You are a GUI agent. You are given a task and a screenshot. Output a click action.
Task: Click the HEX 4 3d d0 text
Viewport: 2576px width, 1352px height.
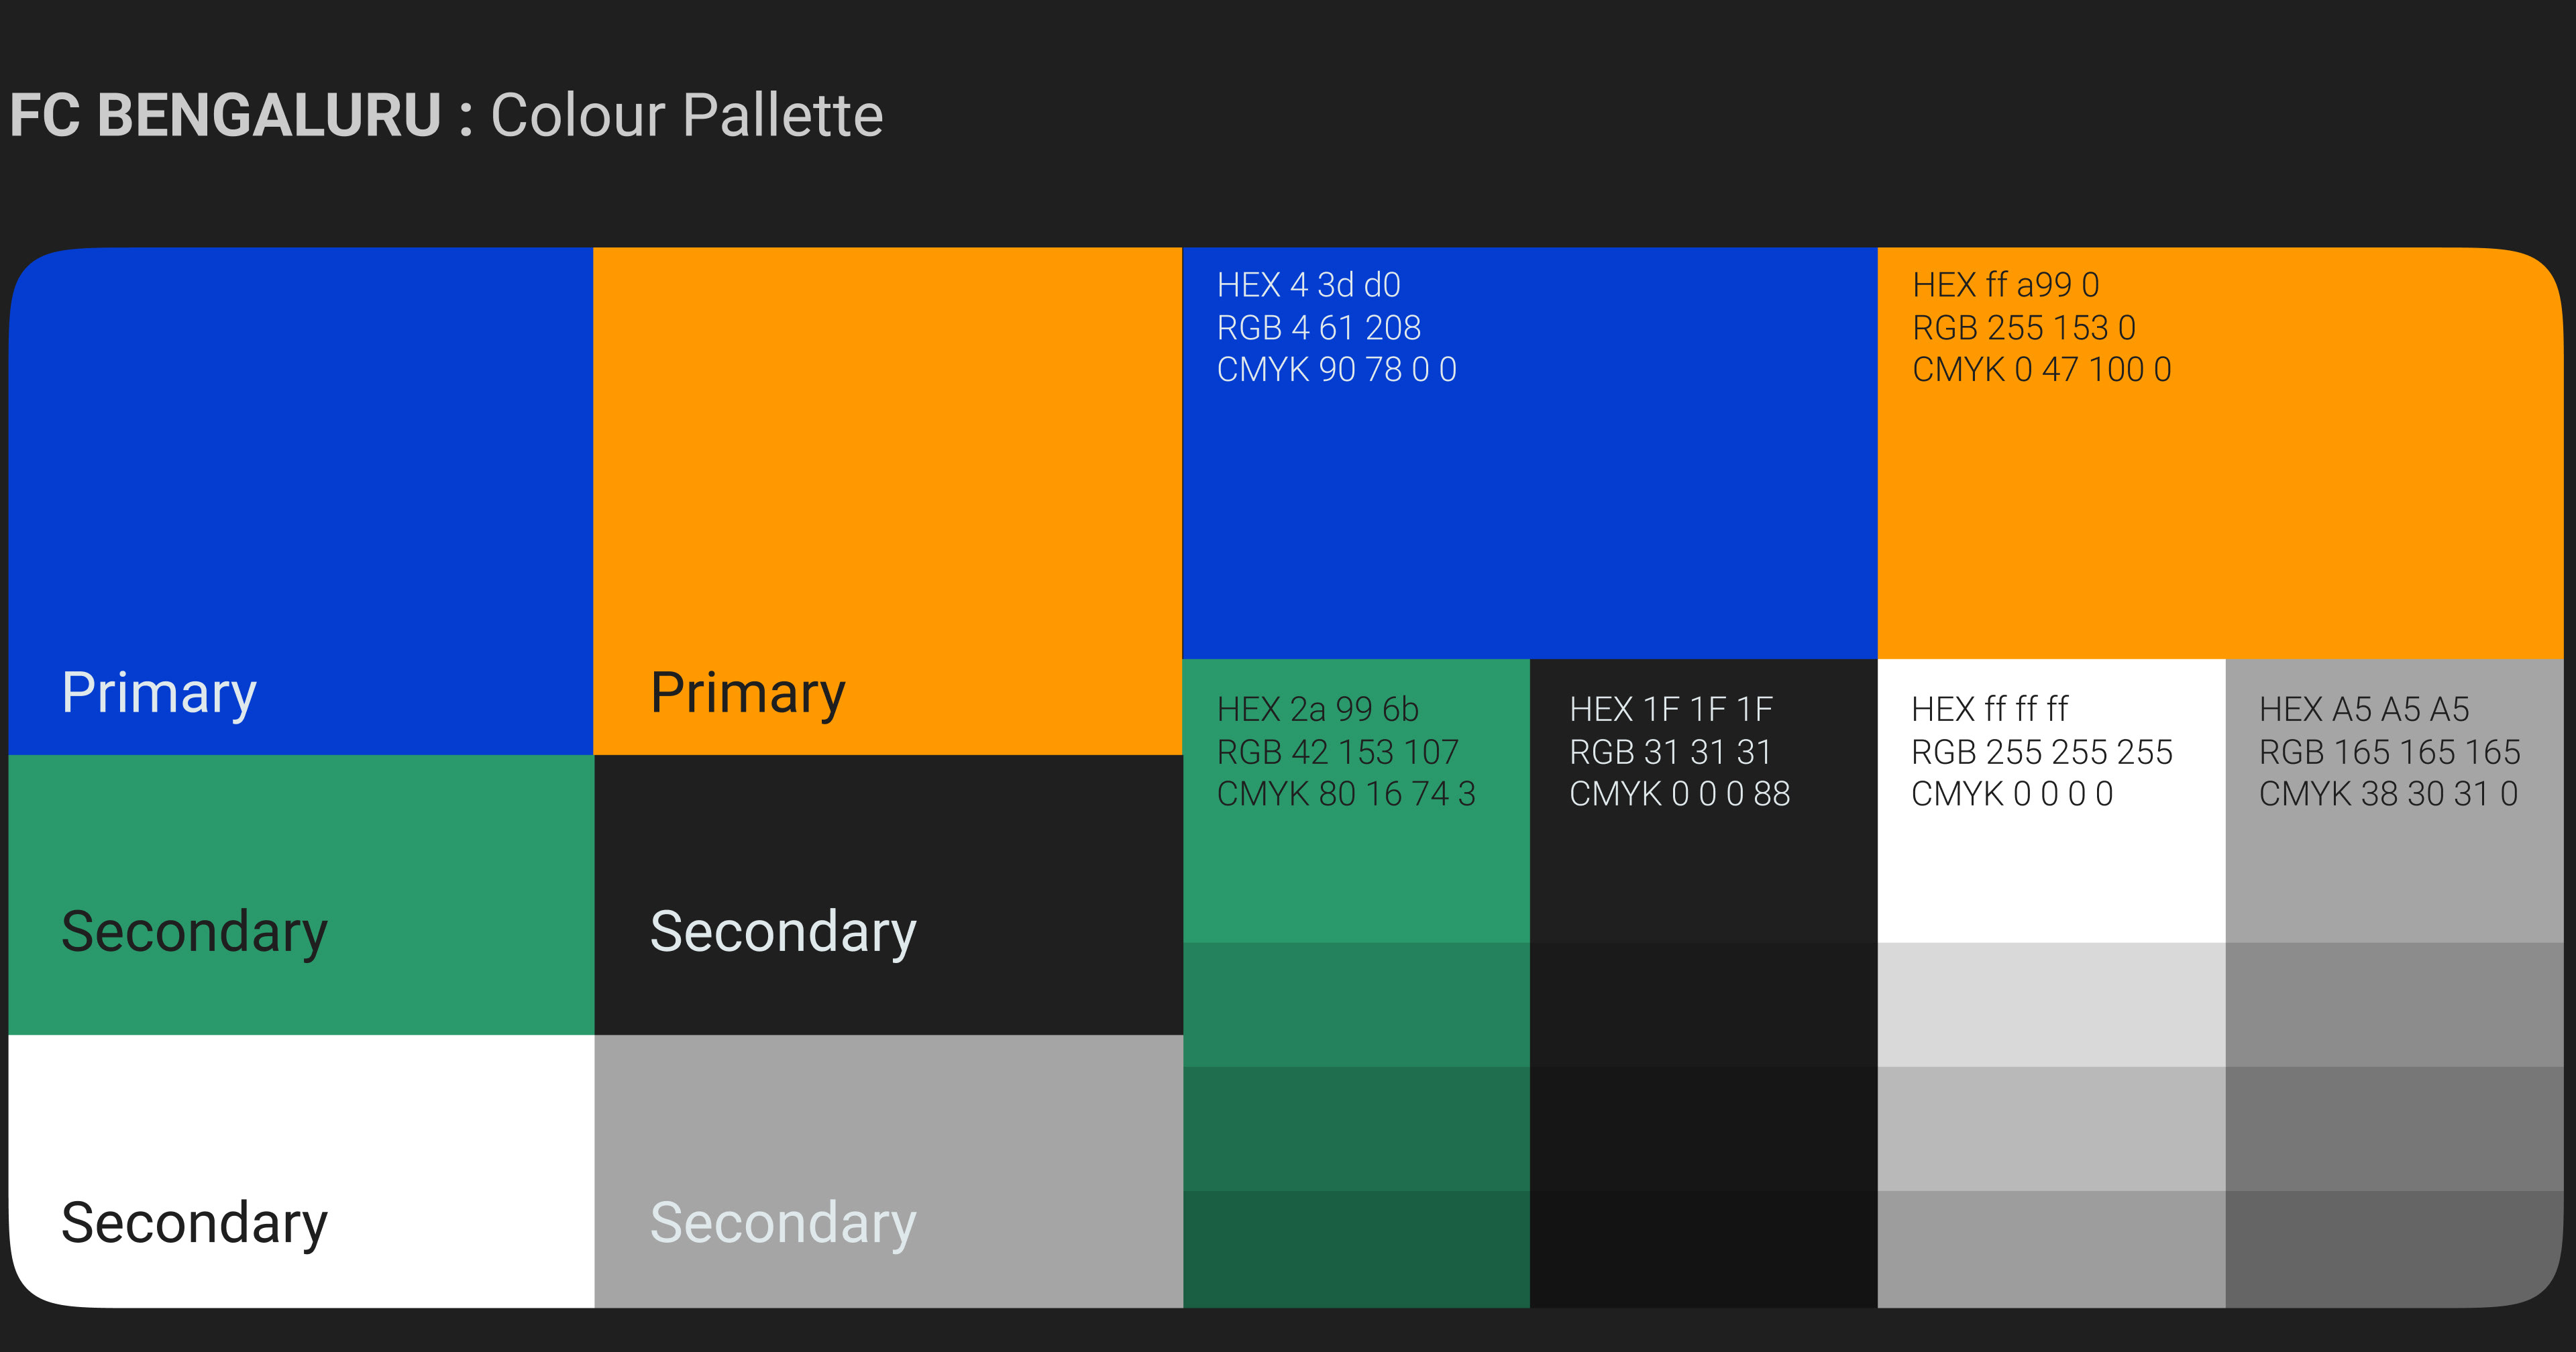[x=1308, y=285]
